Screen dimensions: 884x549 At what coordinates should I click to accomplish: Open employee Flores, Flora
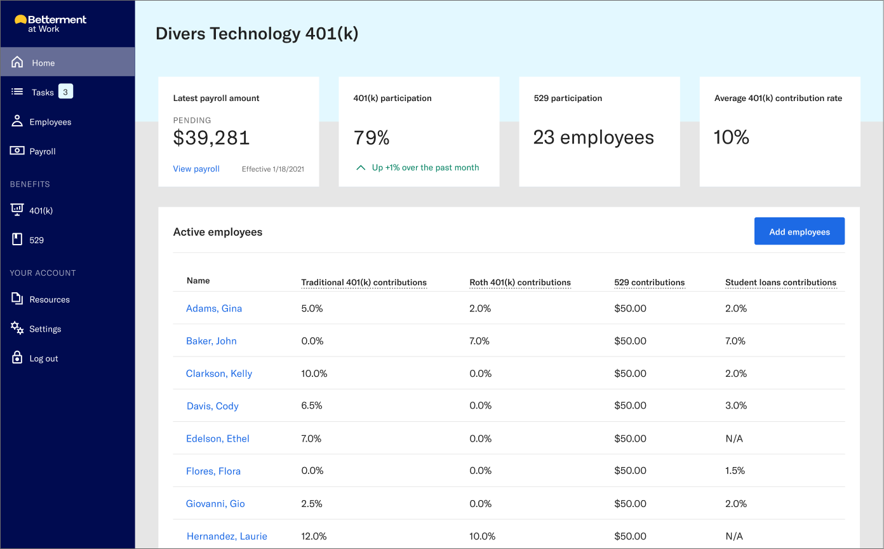coord(213,471)
